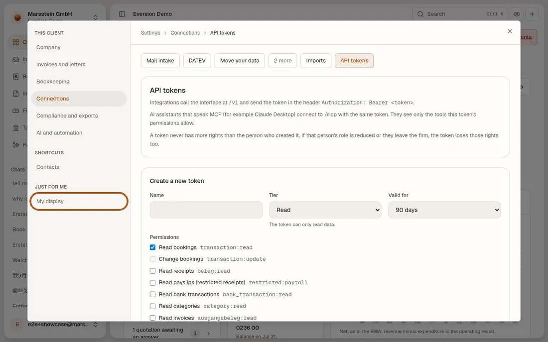The width and height of the screenshot is (548, 342).
Task: Click the 'Book' chat entry in background sidebar
Action: [19, 229]
